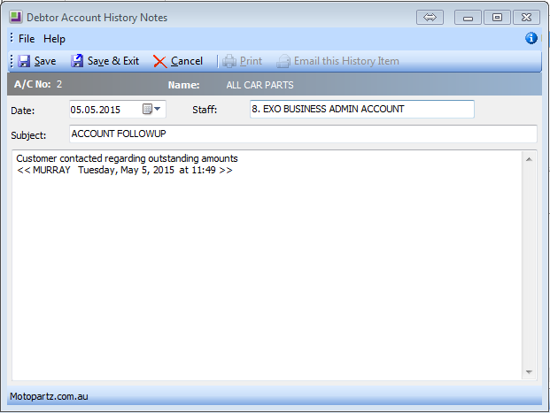Click the greyed-out Print printer icon
The height and width of the screenshot is (413, 550).
coord(229,61)
